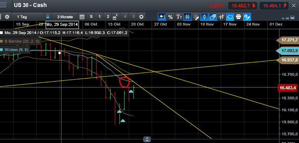The width and height of the screenshot is (299, 143).
Task: Open the calendar date picker
Action: (x=82, y=17)
